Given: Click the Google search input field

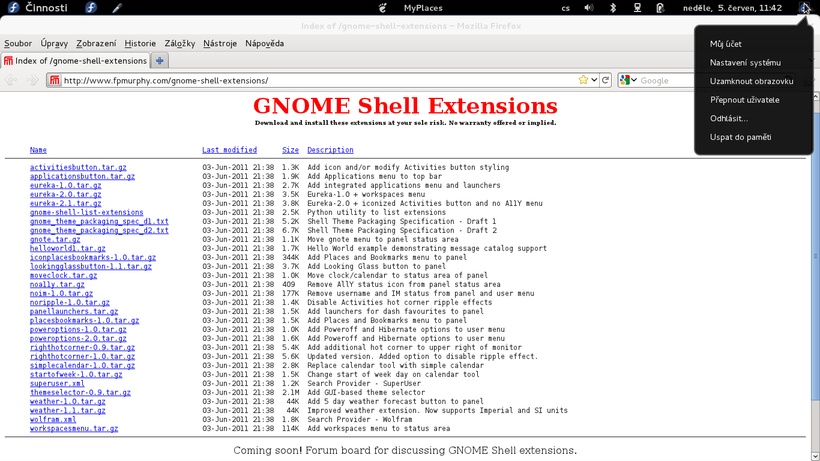Looking at the screenshot, I should (665, 80).
